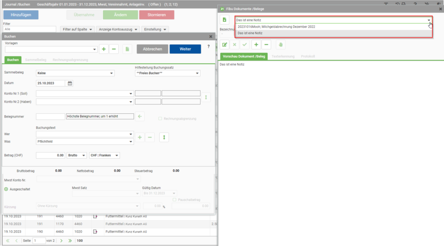The image size is (444, 246).
Task: Switch to the Sammelbeleg tab
Action: pos(36,60)
